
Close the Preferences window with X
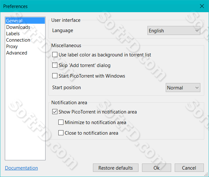click(202, 6)
